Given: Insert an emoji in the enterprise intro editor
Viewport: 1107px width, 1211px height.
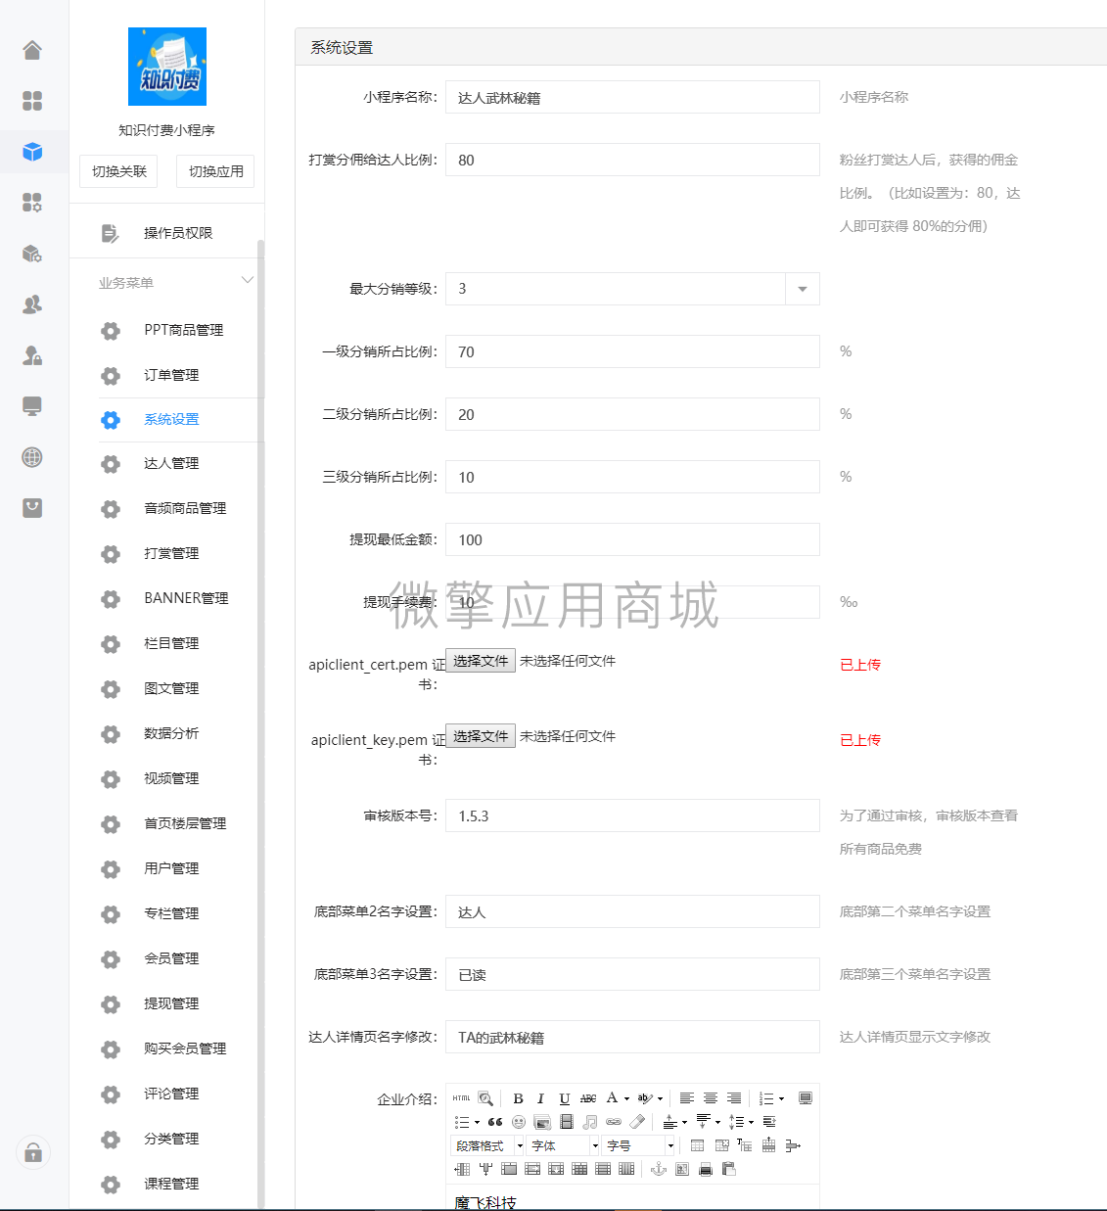Looking at the screenshot, I should 518,1121.
